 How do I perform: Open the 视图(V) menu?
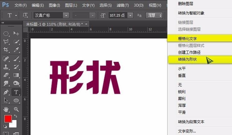(x=155, y=5)
